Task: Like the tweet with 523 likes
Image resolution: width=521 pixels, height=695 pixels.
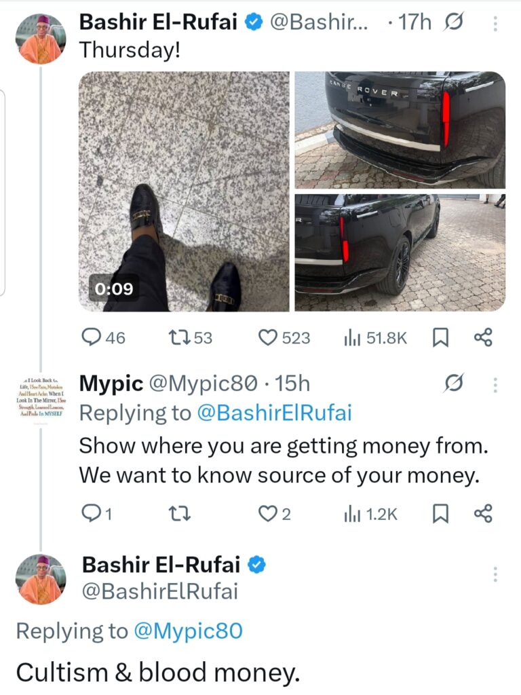Action: (270, 337)
